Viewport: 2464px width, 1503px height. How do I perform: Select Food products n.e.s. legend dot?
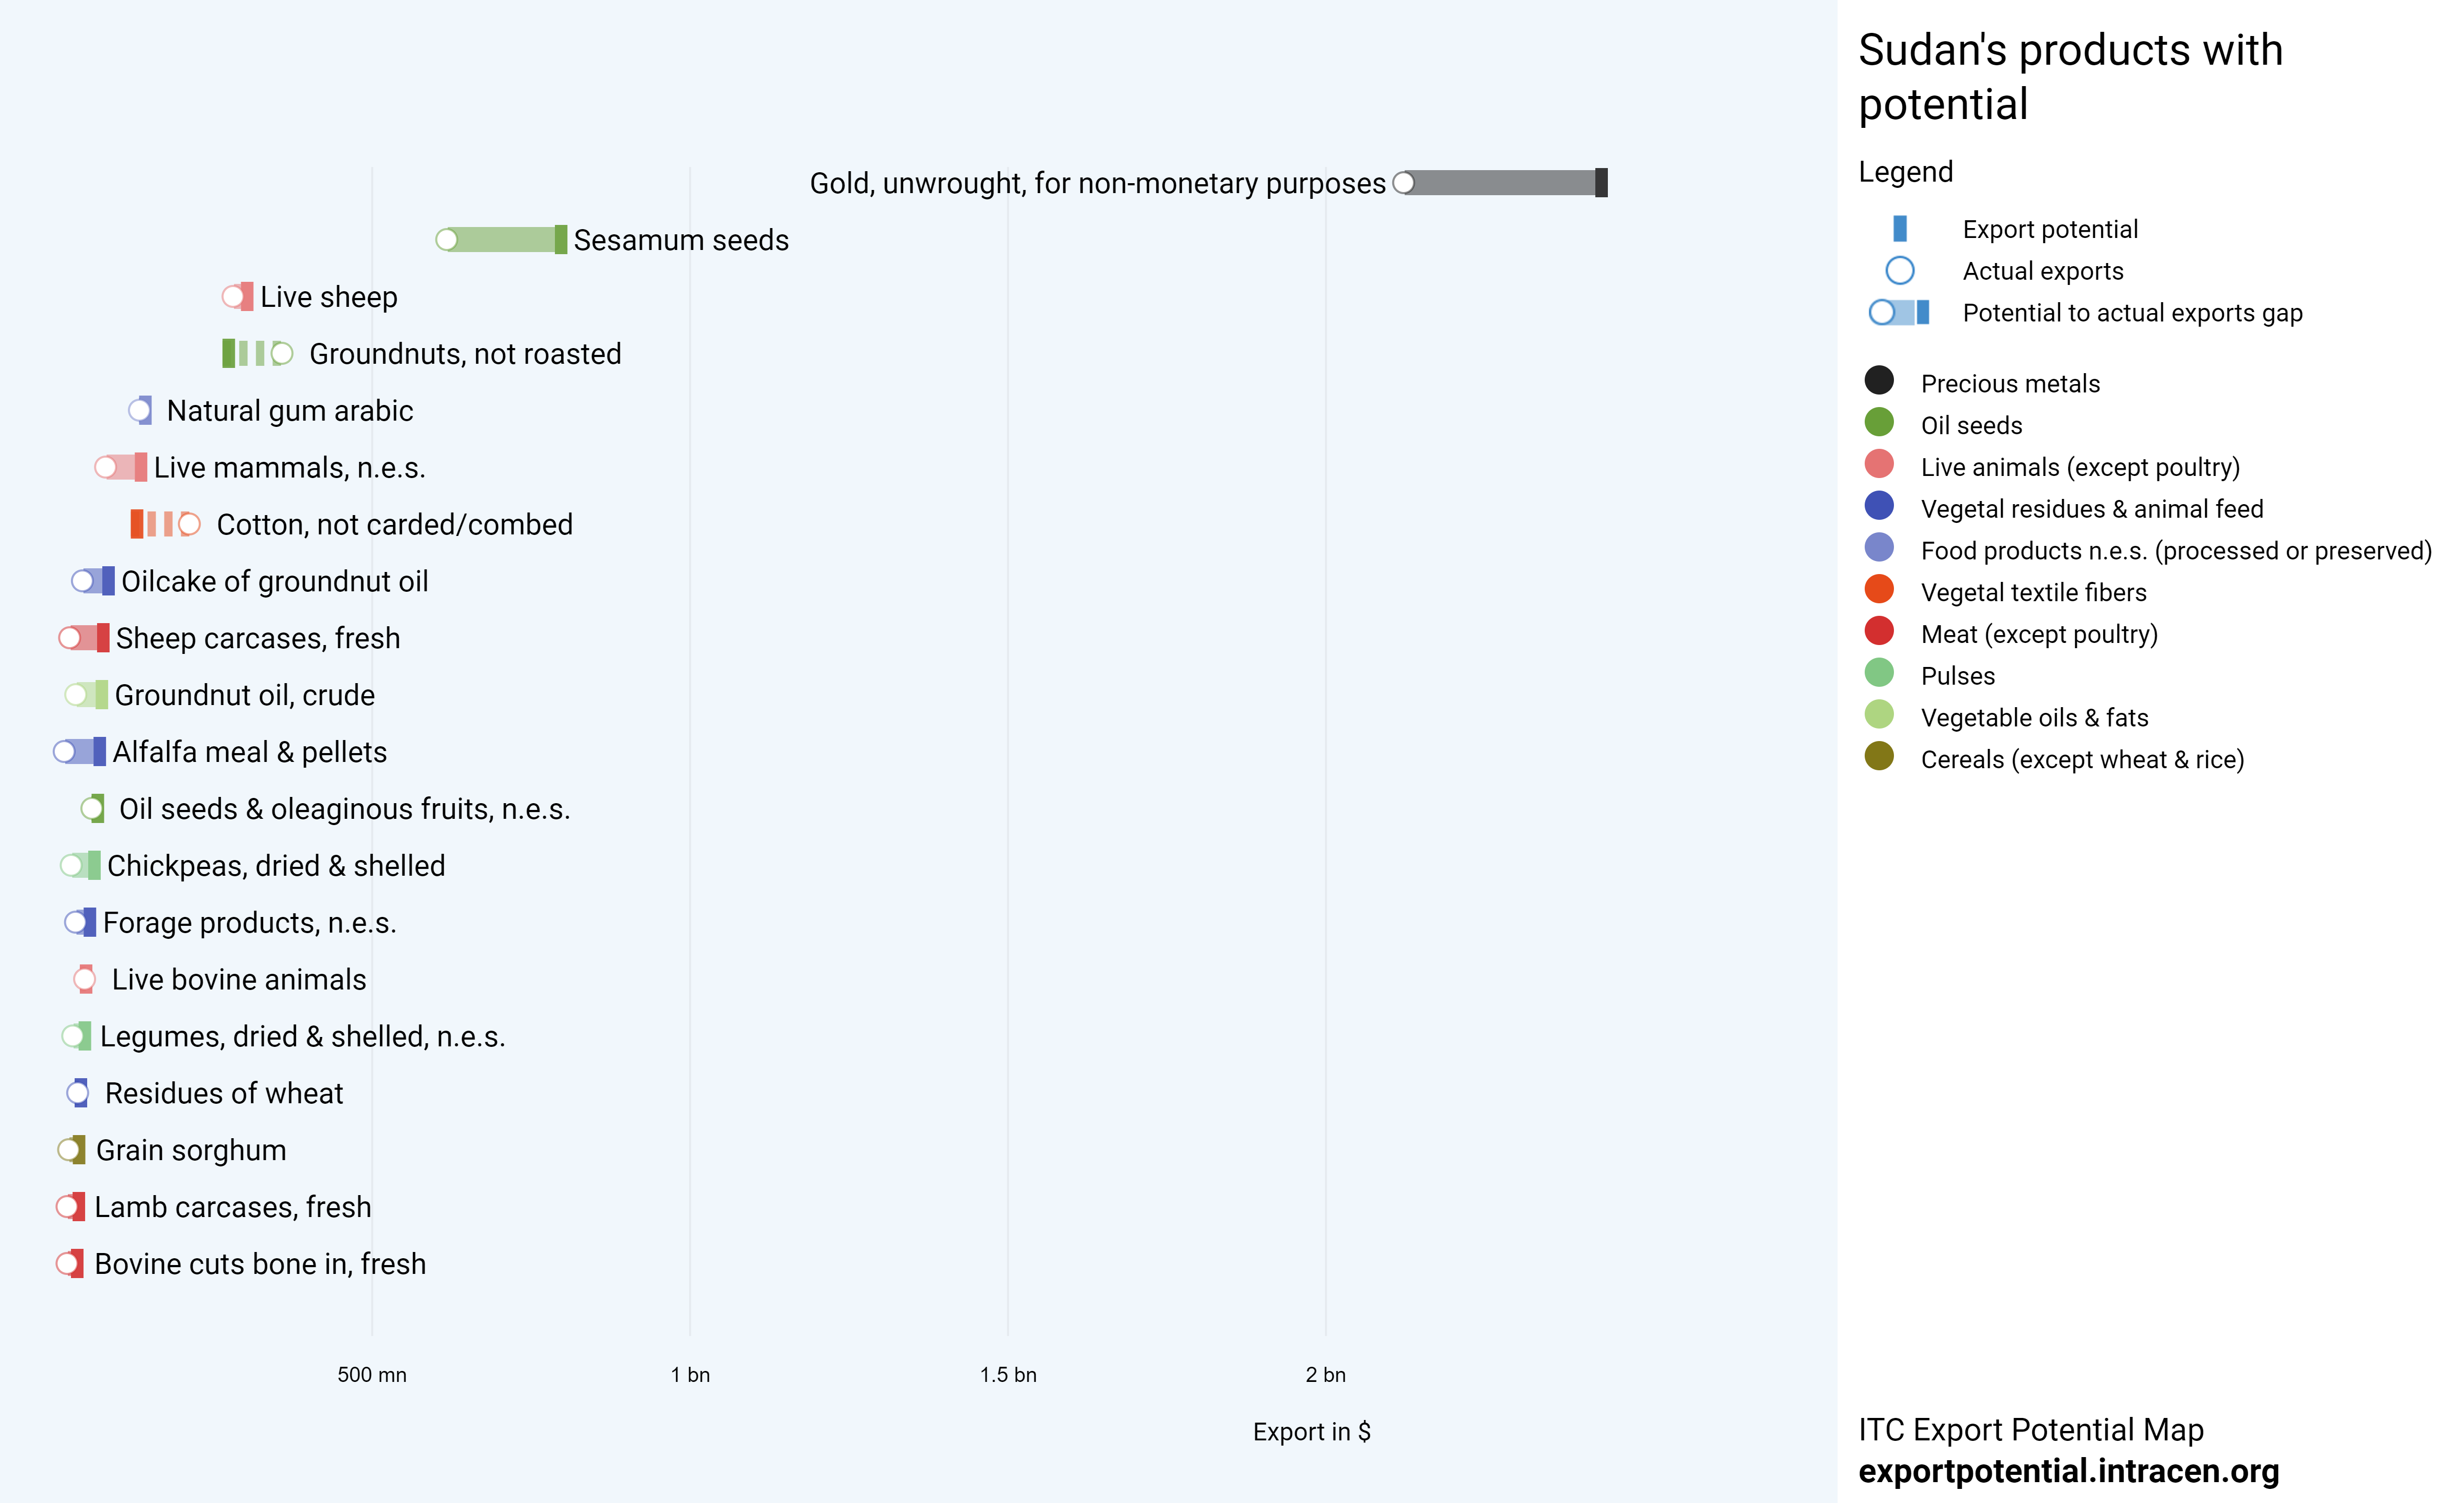click(1879, 548)
